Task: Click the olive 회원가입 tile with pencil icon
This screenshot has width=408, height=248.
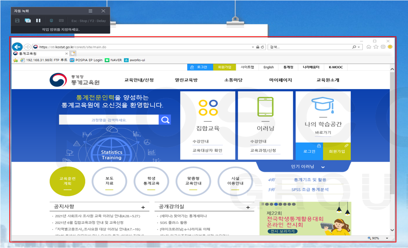Action: point(337,151)
